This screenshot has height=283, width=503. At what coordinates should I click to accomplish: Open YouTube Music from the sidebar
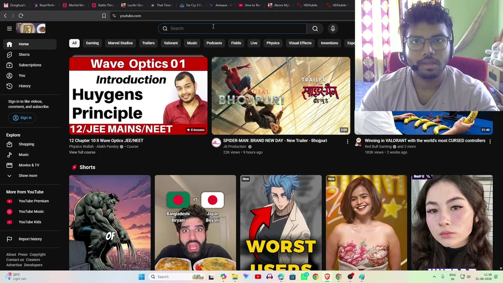30,211
